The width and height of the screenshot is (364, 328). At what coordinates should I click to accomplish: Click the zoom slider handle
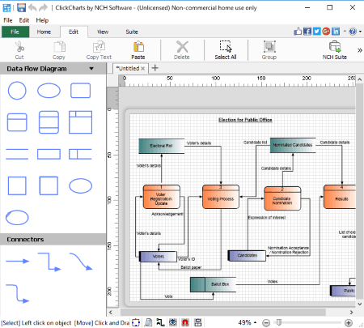click(279, 322)
